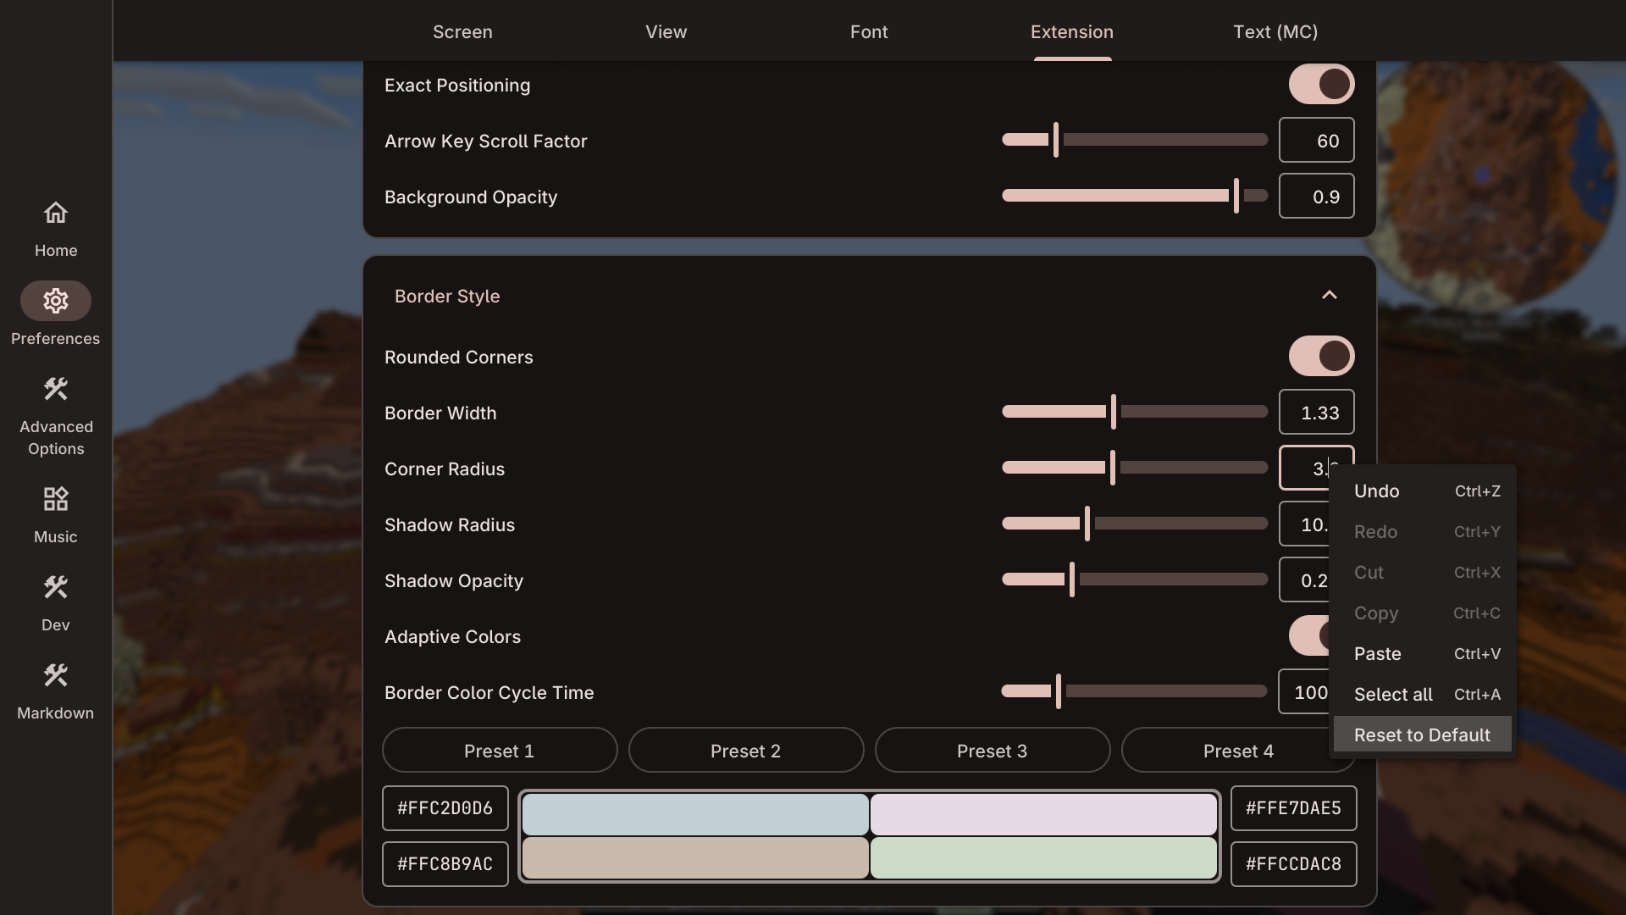Image resolution: width=1626 pixels, height=915 pixels.
Task: Select the Preferences gear icon
Action: (55, 301)
